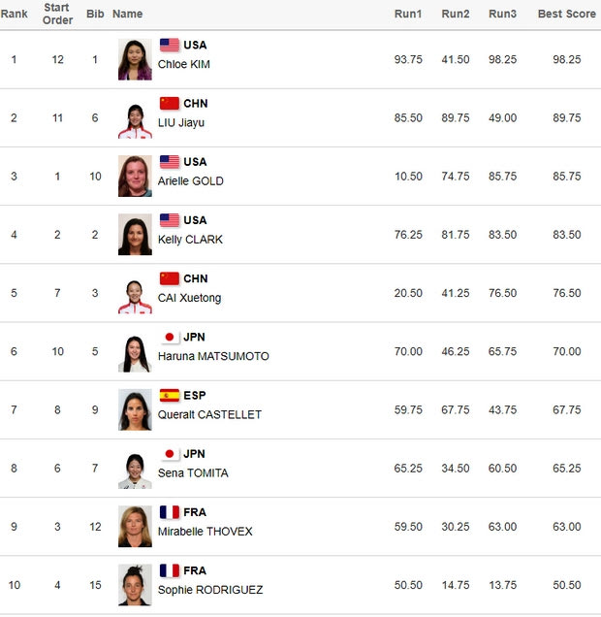Click the France flag beside Mirabelle THOVEX
This screenshot has width=601, height=617.
(170, 512)
